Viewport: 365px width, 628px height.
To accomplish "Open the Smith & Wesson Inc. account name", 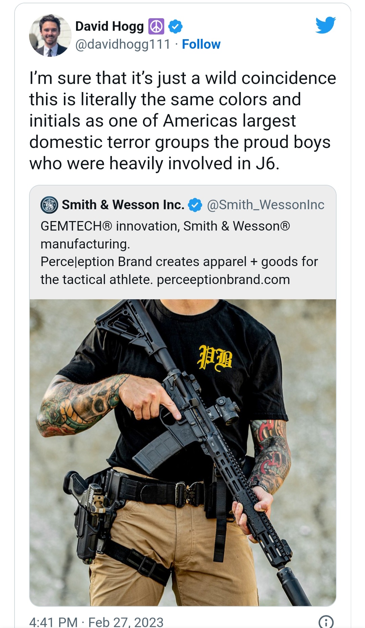I will [x=123, y=205].
